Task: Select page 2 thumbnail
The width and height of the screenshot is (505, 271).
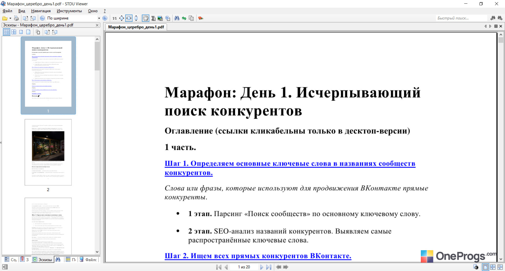Action: click(x=48, y=152)
